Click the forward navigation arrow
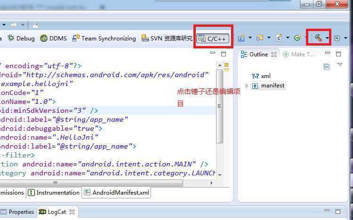353x220 pixels. pyautogui.click(x=14, y=25)
